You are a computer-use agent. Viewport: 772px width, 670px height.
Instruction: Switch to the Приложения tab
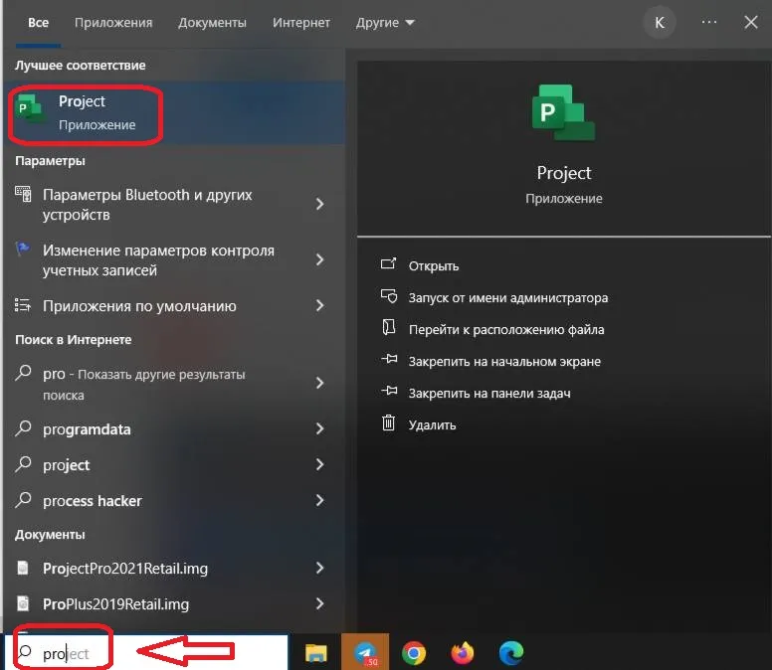pos(113,23)
